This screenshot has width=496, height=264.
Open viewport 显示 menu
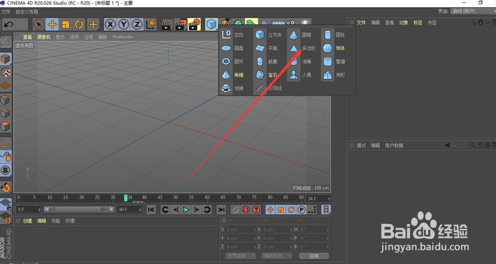[60, 37]
